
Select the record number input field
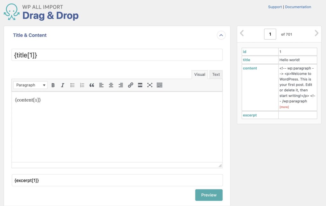[x=270, y=34]
